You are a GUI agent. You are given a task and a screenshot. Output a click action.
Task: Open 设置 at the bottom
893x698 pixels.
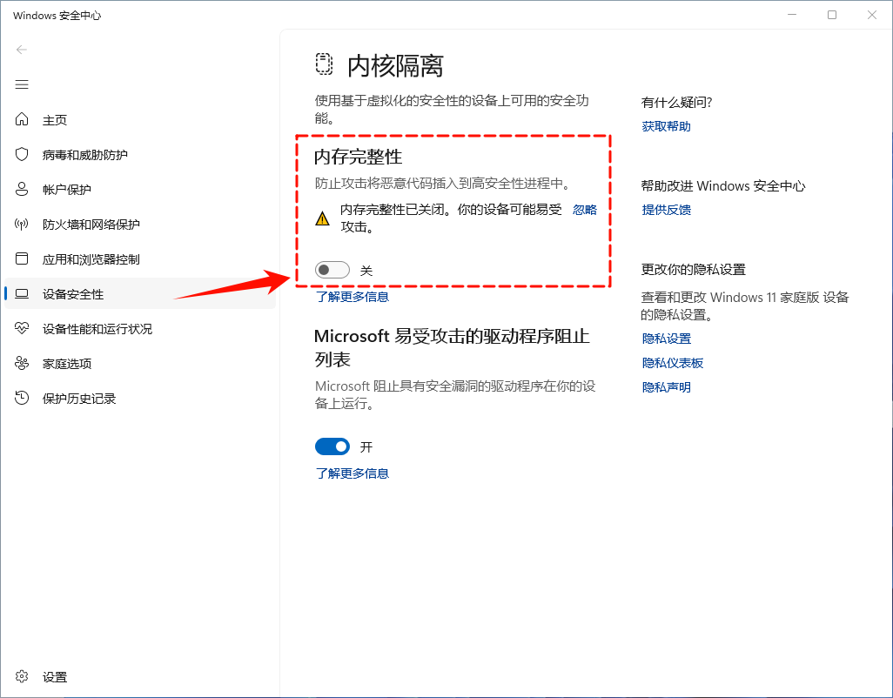click(54, 676)
